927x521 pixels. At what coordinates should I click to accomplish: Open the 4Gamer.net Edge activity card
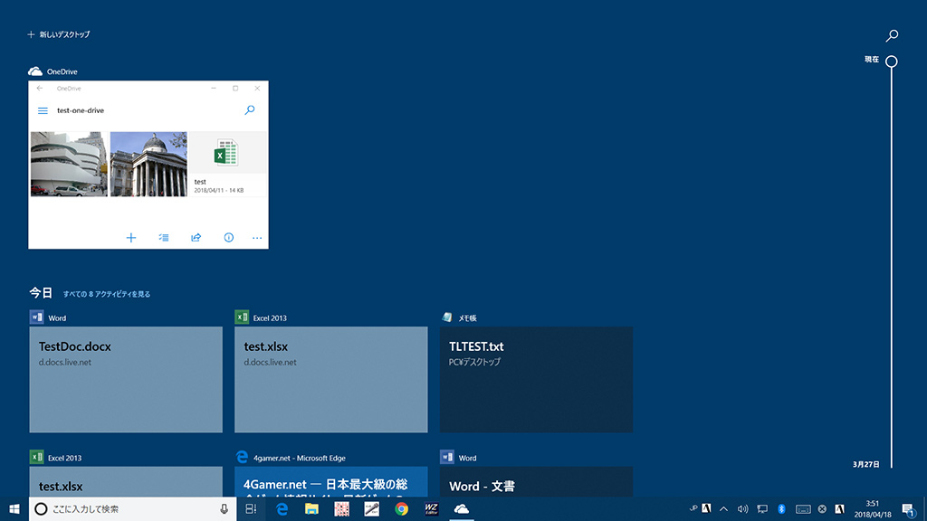(x=331, y=481)
